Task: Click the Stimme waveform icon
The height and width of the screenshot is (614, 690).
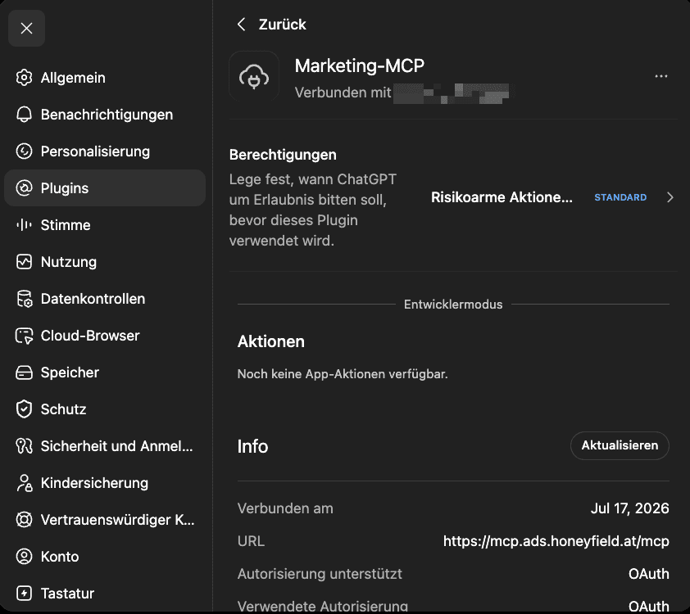Action: pos(25,225)
